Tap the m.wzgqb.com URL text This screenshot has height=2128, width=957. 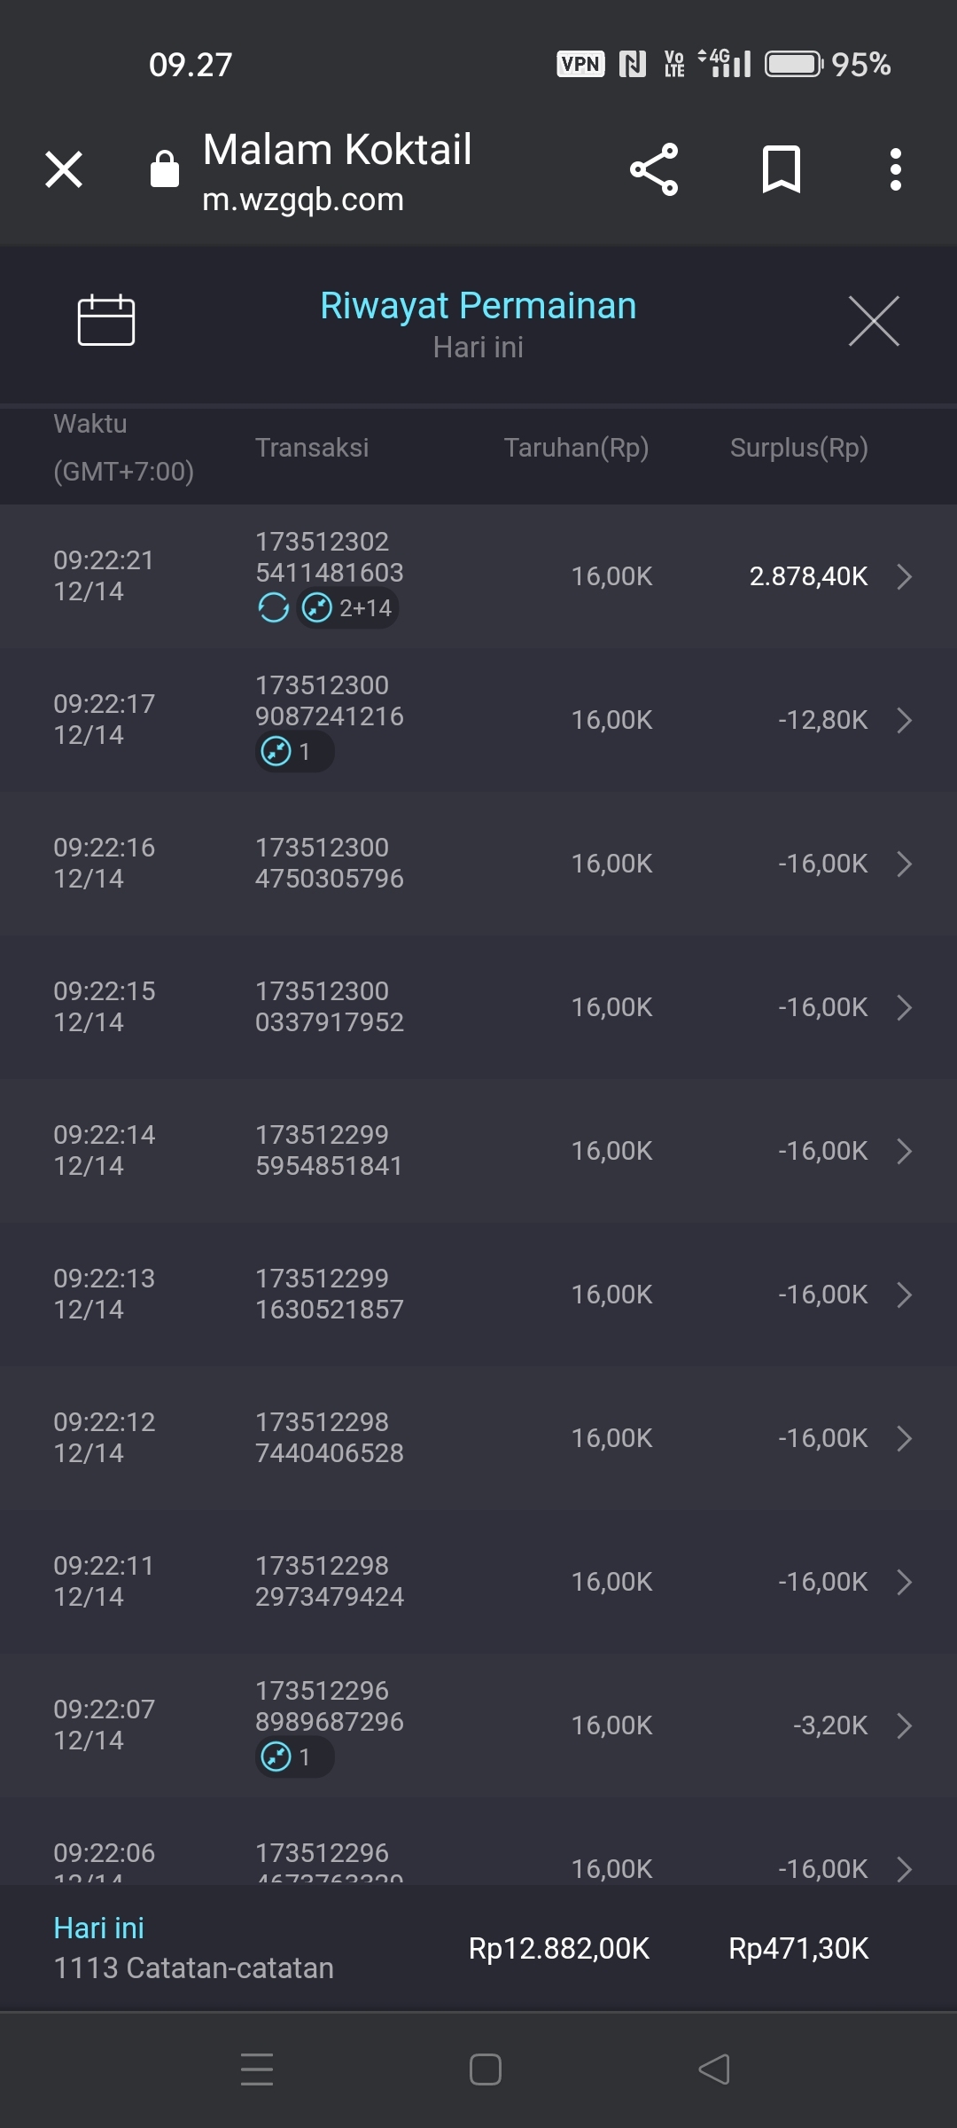coord(303,200)
